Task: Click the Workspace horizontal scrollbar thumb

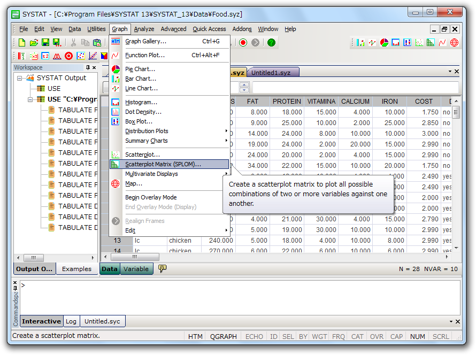Action: click(x=33, y=258)
